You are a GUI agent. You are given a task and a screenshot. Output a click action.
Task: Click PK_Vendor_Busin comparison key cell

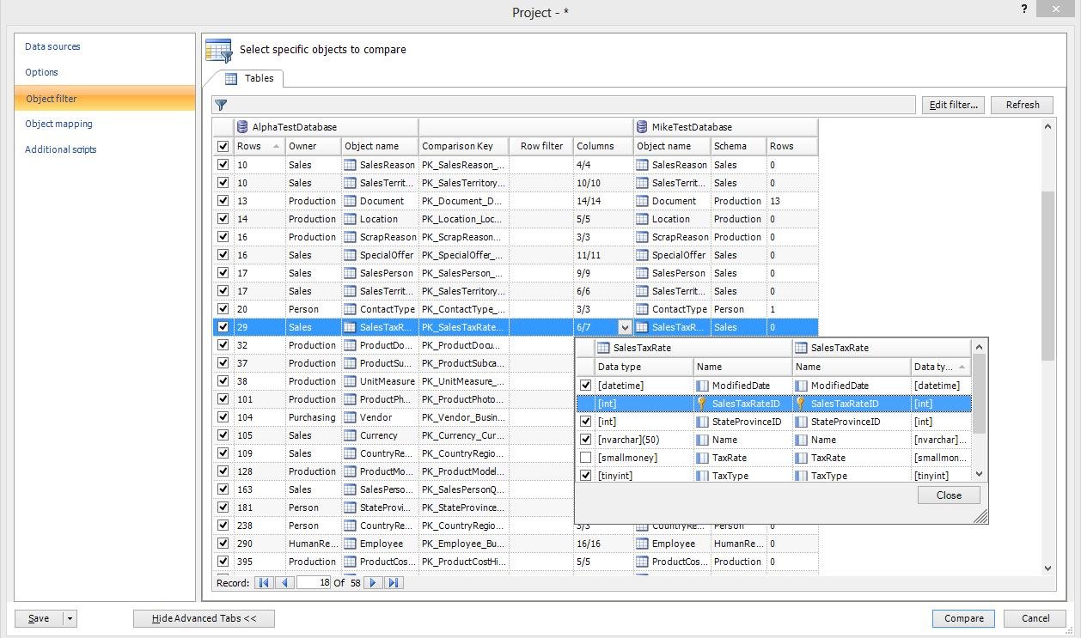click(x=464, y=417)
